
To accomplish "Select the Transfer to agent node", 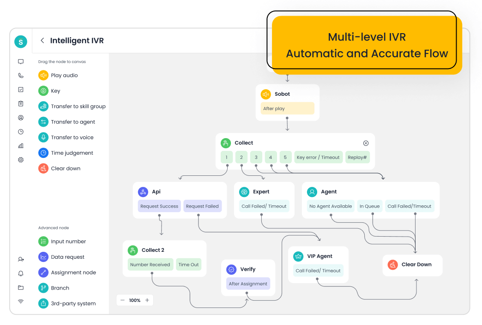I will pyautogui.click(x=42, y=122).
